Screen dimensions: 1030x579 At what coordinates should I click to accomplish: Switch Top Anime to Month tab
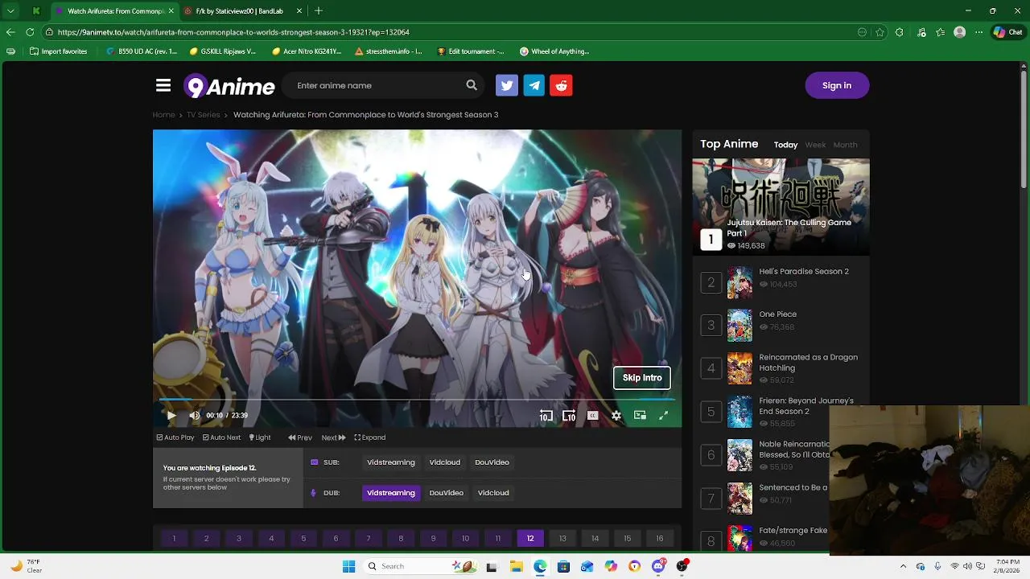[x=845, y=145]
